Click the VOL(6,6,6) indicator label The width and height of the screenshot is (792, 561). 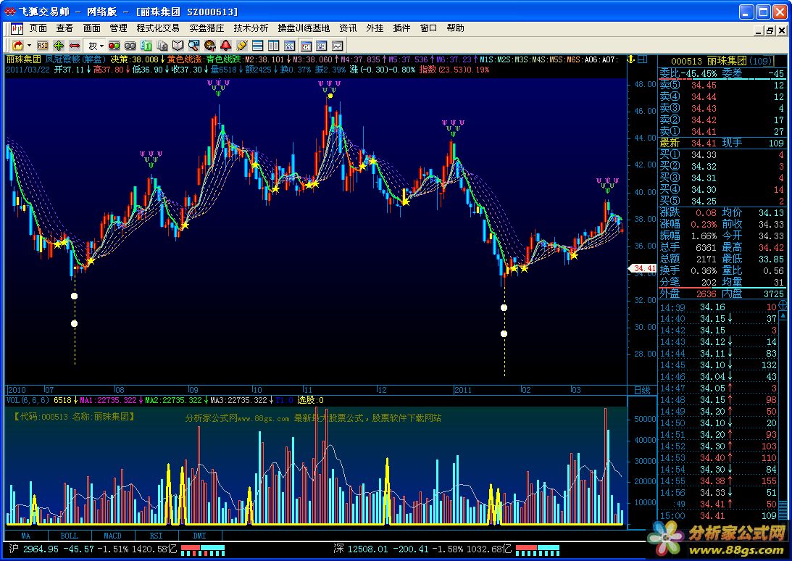pos(28,400)
